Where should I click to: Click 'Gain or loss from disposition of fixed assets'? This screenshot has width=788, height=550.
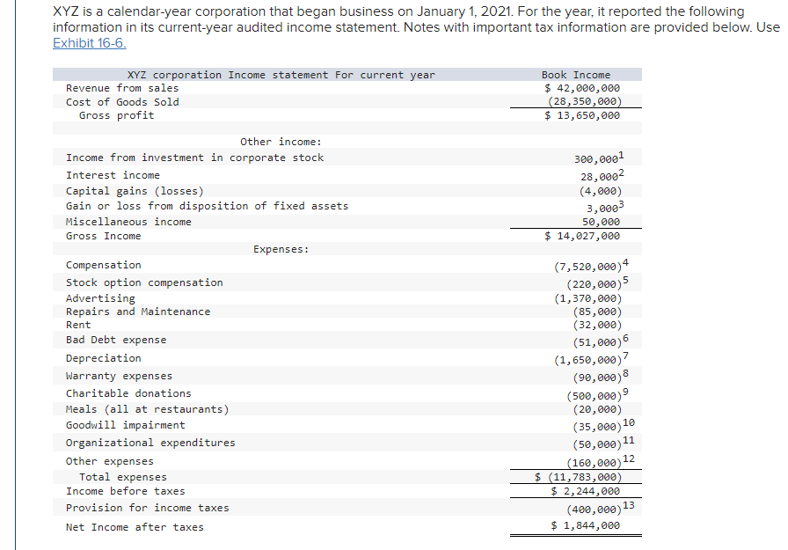point(207,206)
